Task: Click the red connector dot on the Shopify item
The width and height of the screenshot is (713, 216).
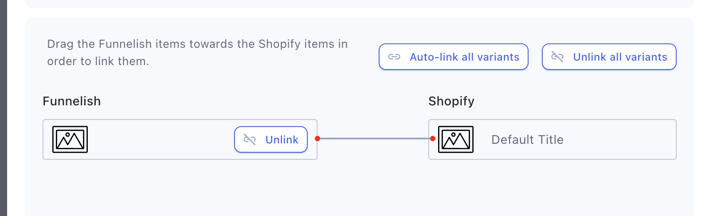Action: pyautogui.click(x=433, y=139)
